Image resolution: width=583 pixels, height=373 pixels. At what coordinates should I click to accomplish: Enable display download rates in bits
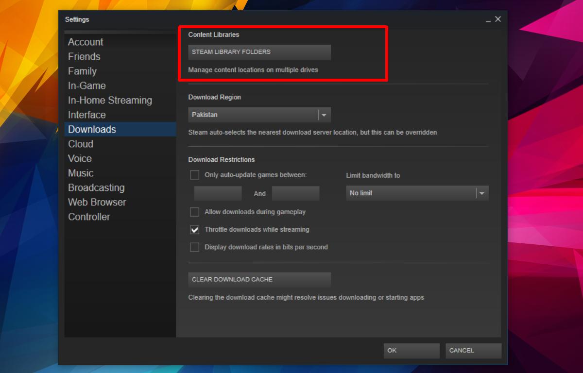(194, 247)
